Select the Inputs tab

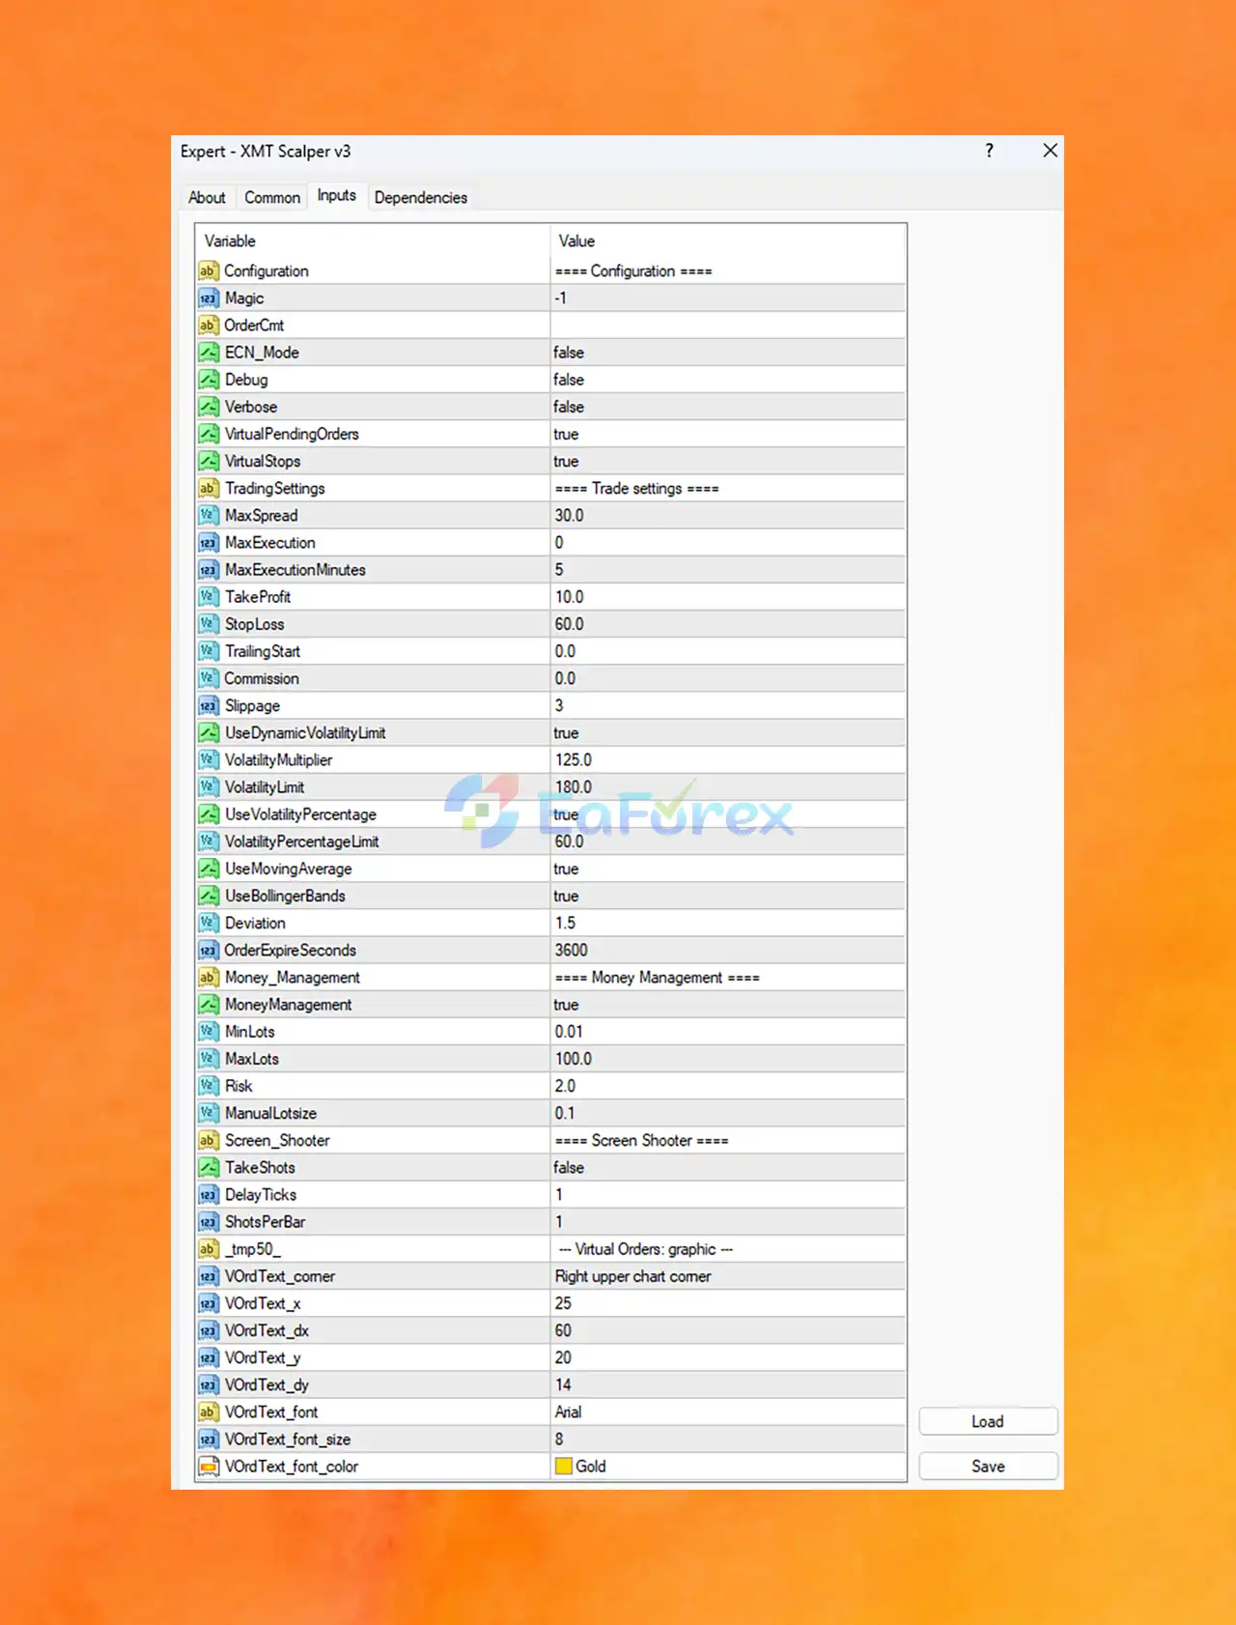(x=337, y=195)
